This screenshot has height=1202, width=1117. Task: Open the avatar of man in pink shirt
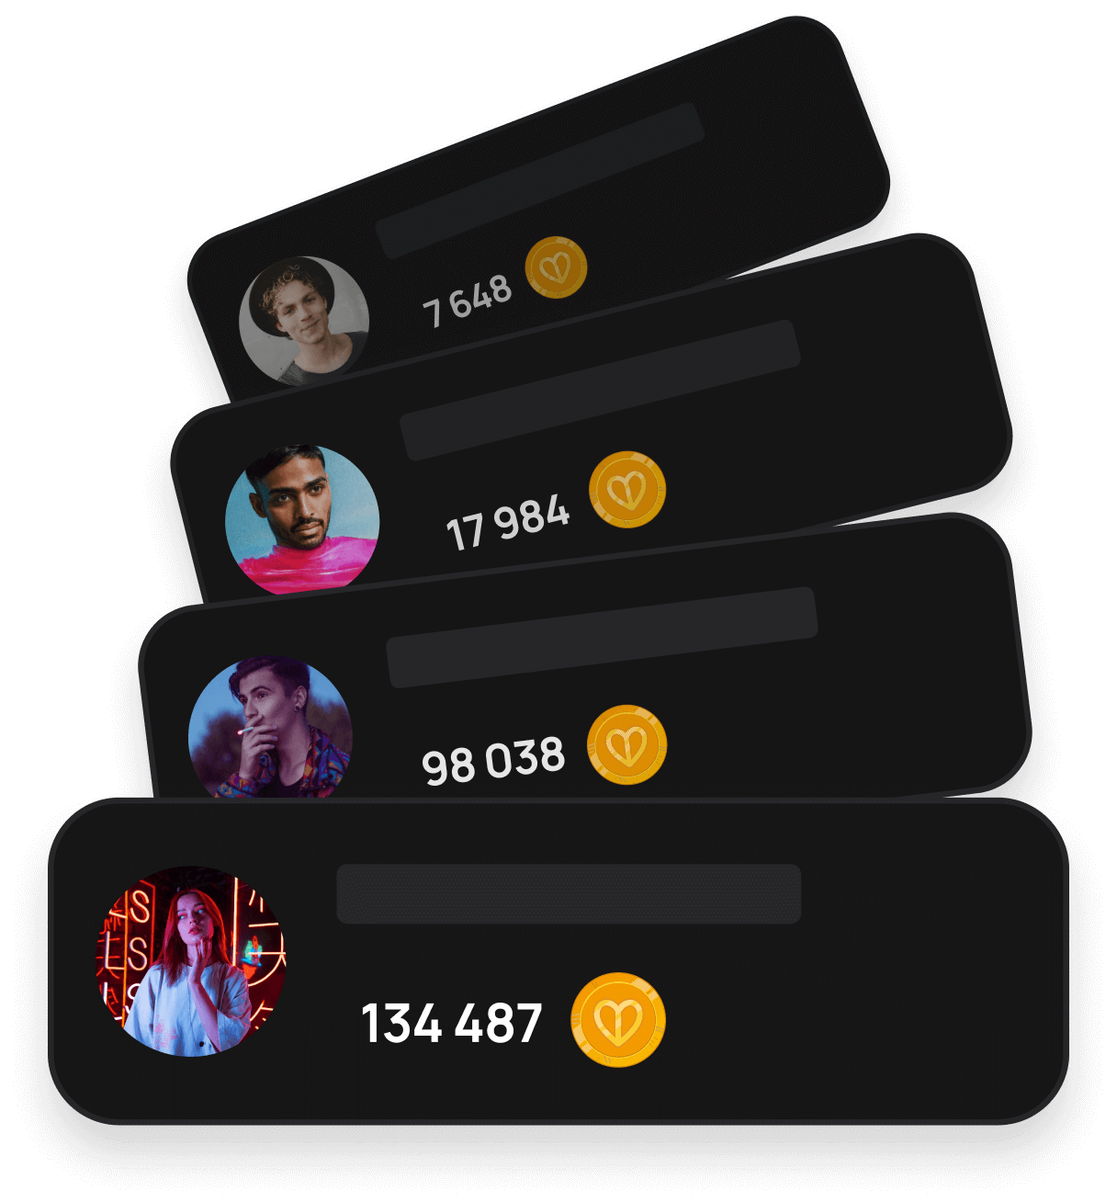(302, 519)
